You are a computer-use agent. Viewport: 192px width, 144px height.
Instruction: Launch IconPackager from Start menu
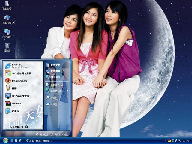tap(23, 81)
